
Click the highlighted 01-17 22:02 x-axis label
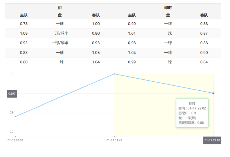[212, 140]
